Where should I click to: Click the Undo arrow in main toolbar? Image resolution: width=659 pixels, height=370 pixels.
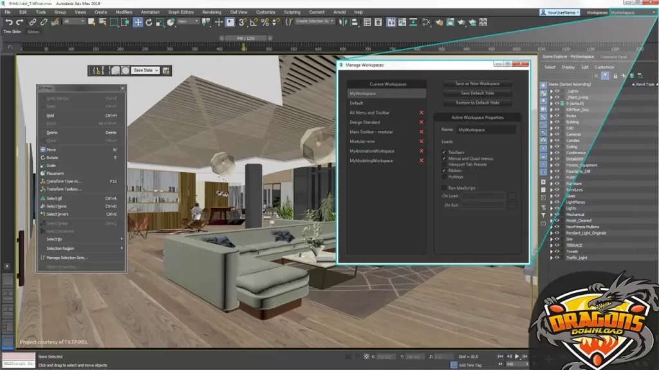click(9, 22)
